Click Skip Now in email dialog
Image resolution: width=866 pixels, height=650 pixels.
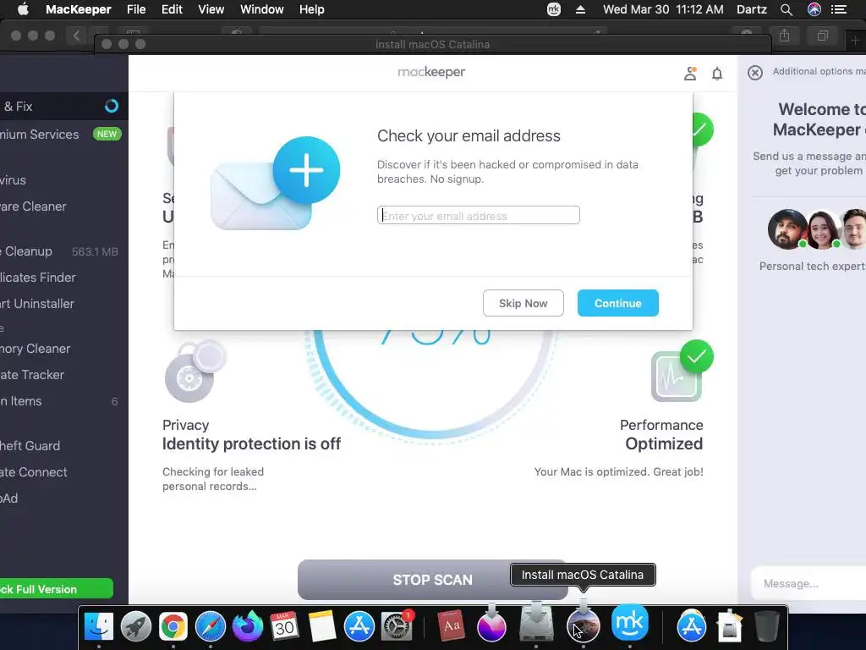523,303
